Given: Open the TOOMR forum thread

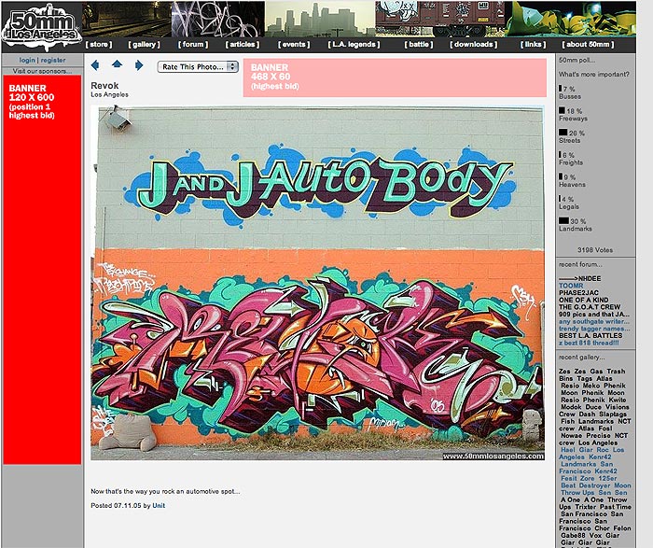Looking at the screenshot, I should [x=571, y=286].
